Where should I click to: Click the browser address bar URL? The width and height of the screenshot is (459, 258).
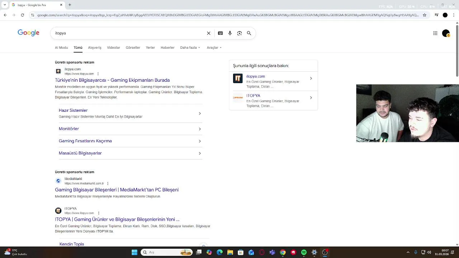click(228, 15)
